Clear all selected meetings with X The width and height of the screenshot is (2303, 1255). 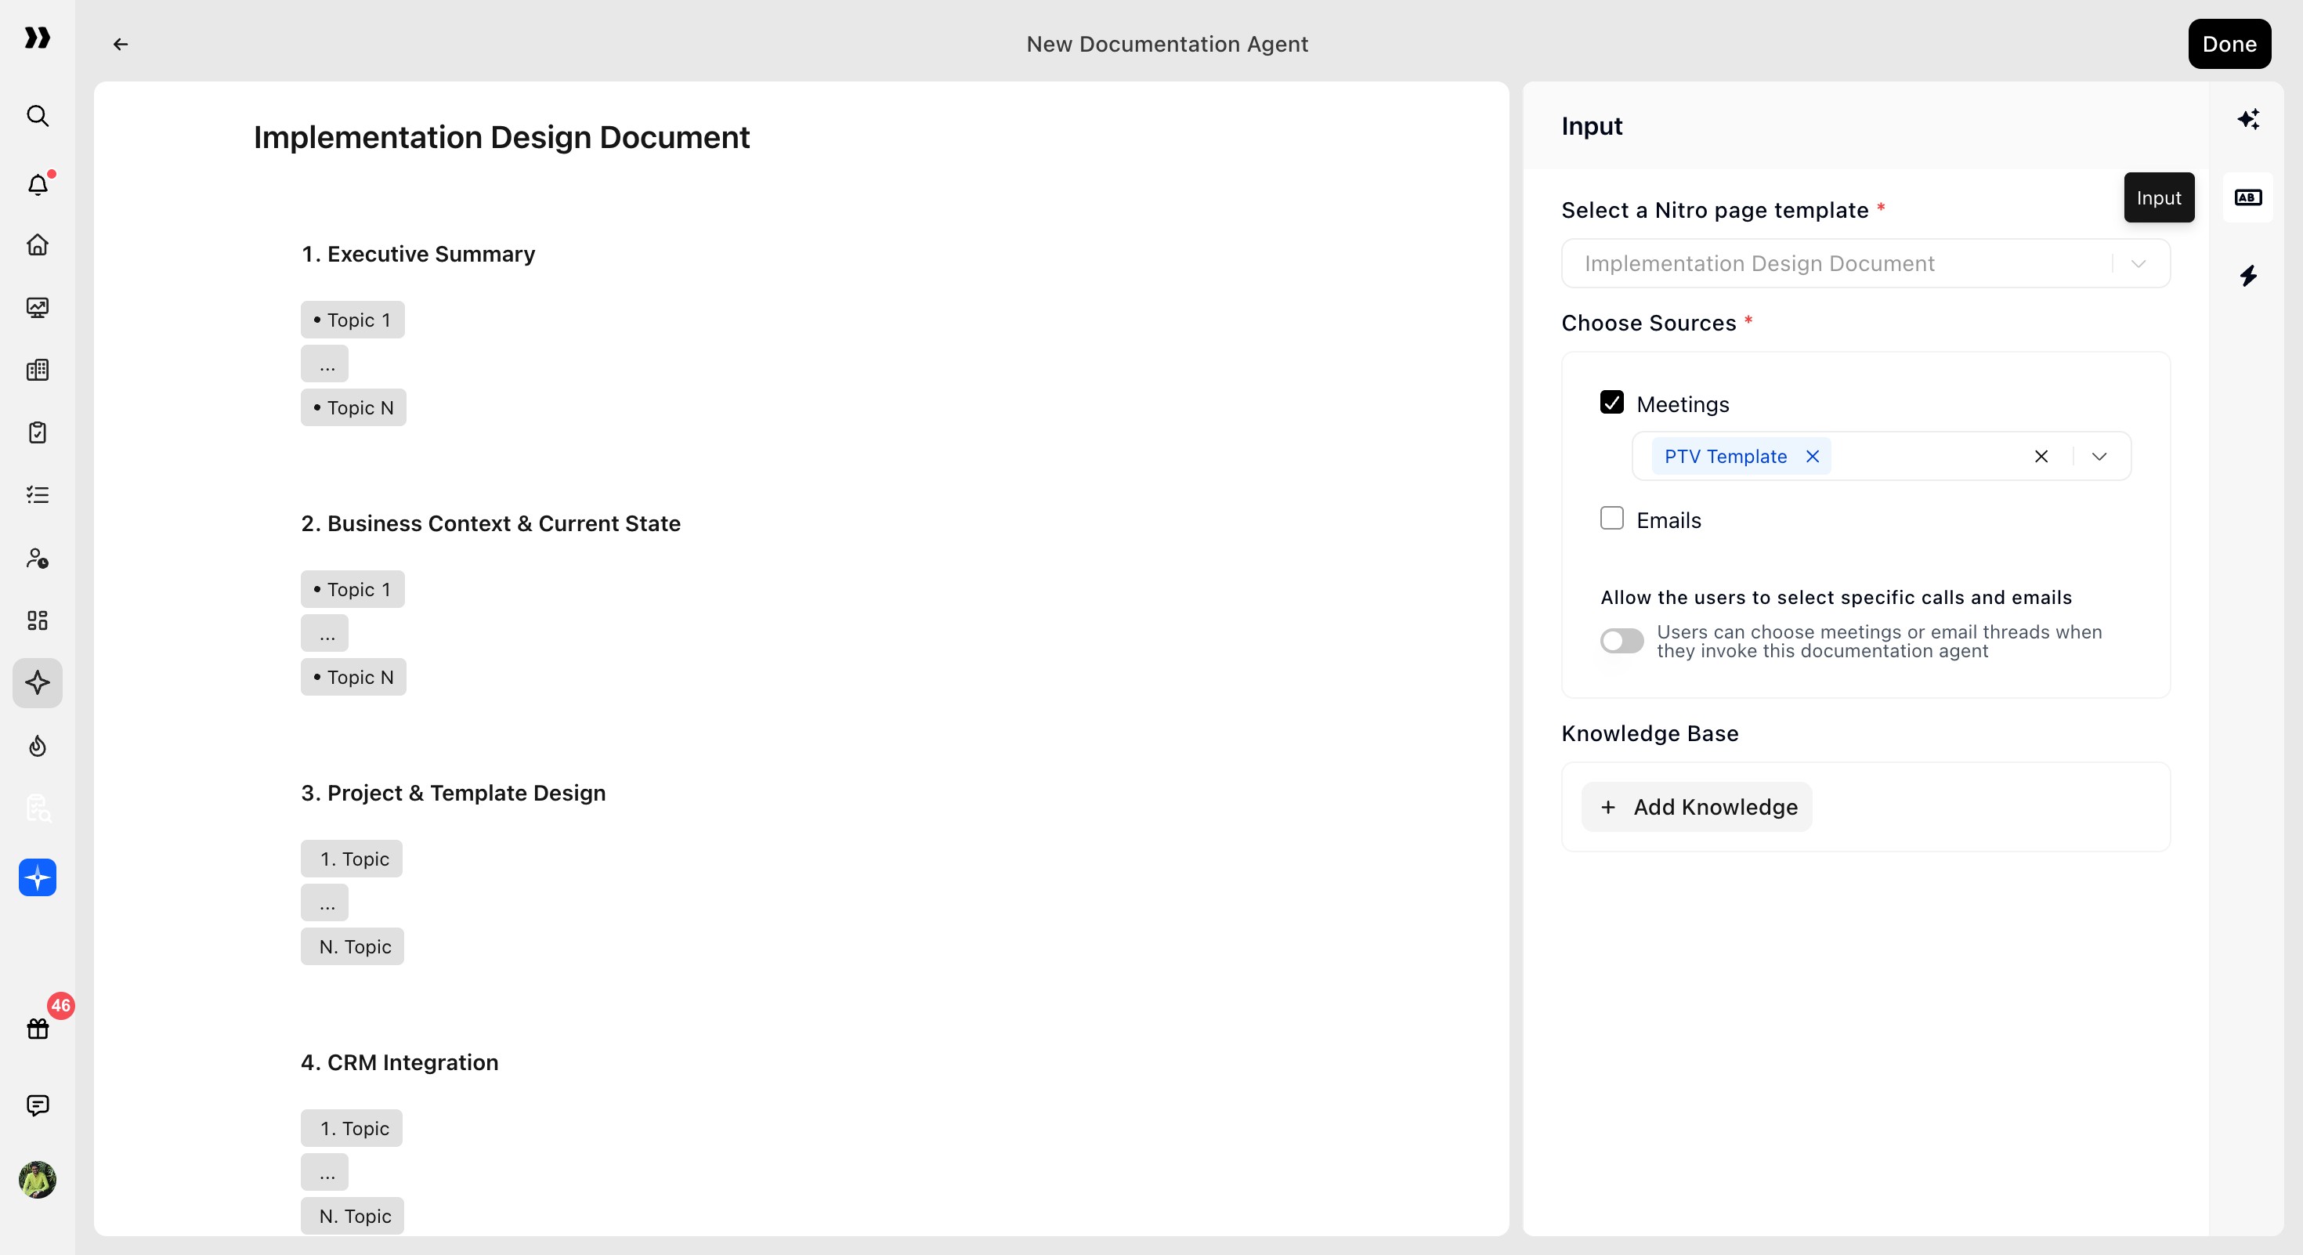[2041, 457]
